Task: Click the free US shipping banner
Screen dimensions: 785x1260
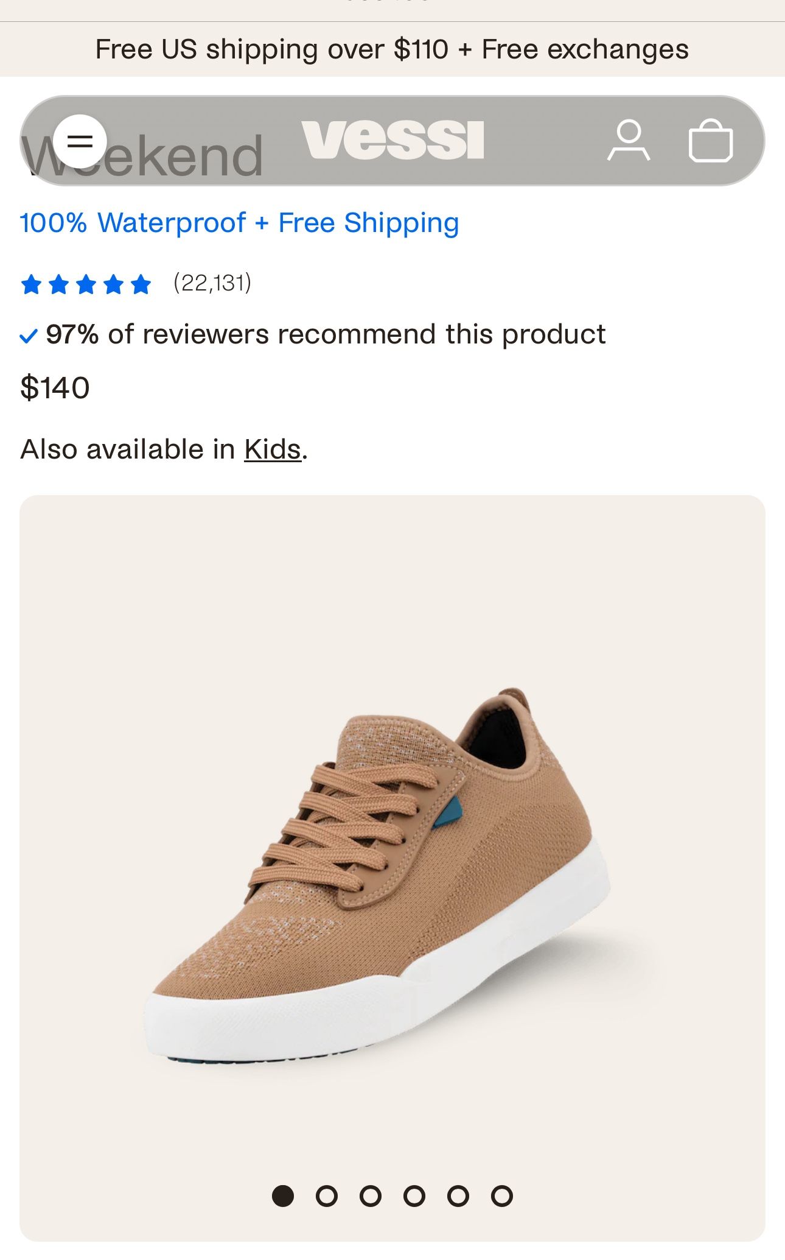Action: coord(392,49)
